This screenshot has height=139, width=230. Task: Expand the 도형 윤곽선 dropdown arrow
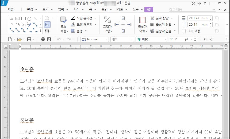[x=96, y=18]
